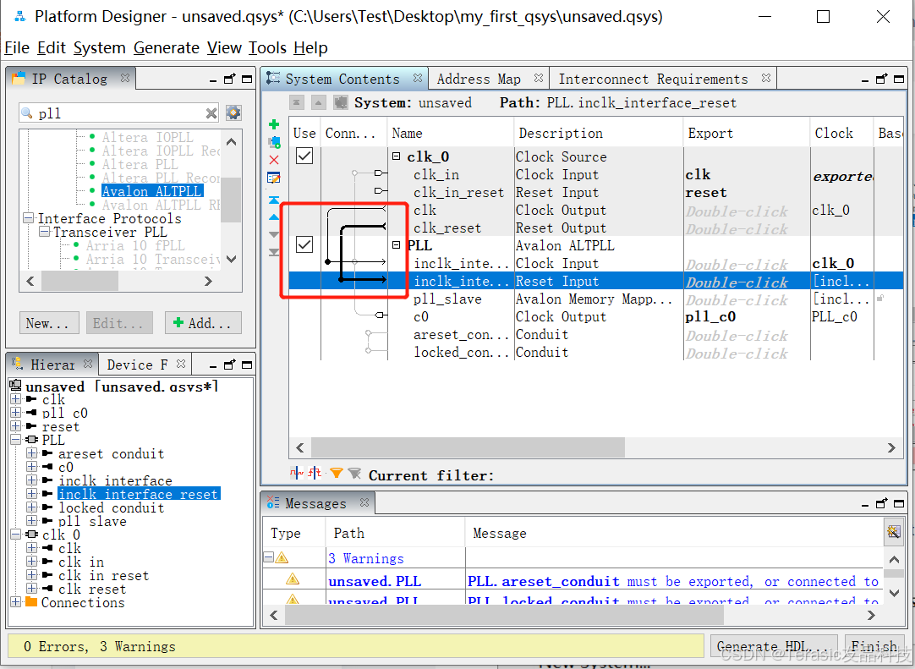Collapse the clk_0 node in the Hierarchy tree
Viewport: 915px width, 669px height.
(x=16, y=535)
